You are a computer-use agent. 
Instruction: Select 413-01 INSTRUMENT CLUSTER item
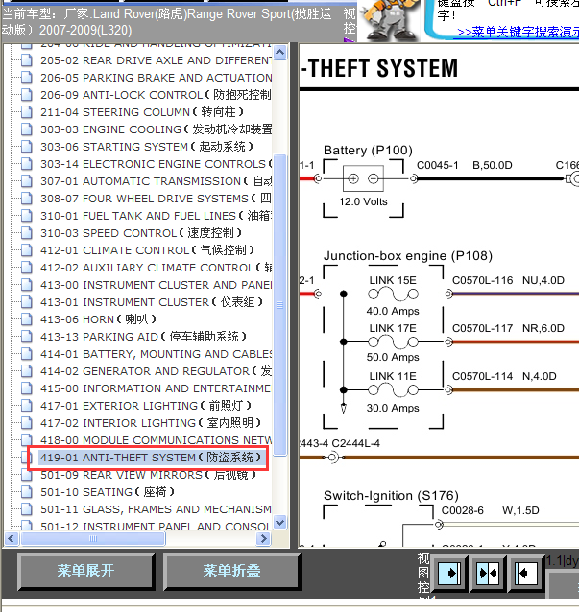coord(152,302)
